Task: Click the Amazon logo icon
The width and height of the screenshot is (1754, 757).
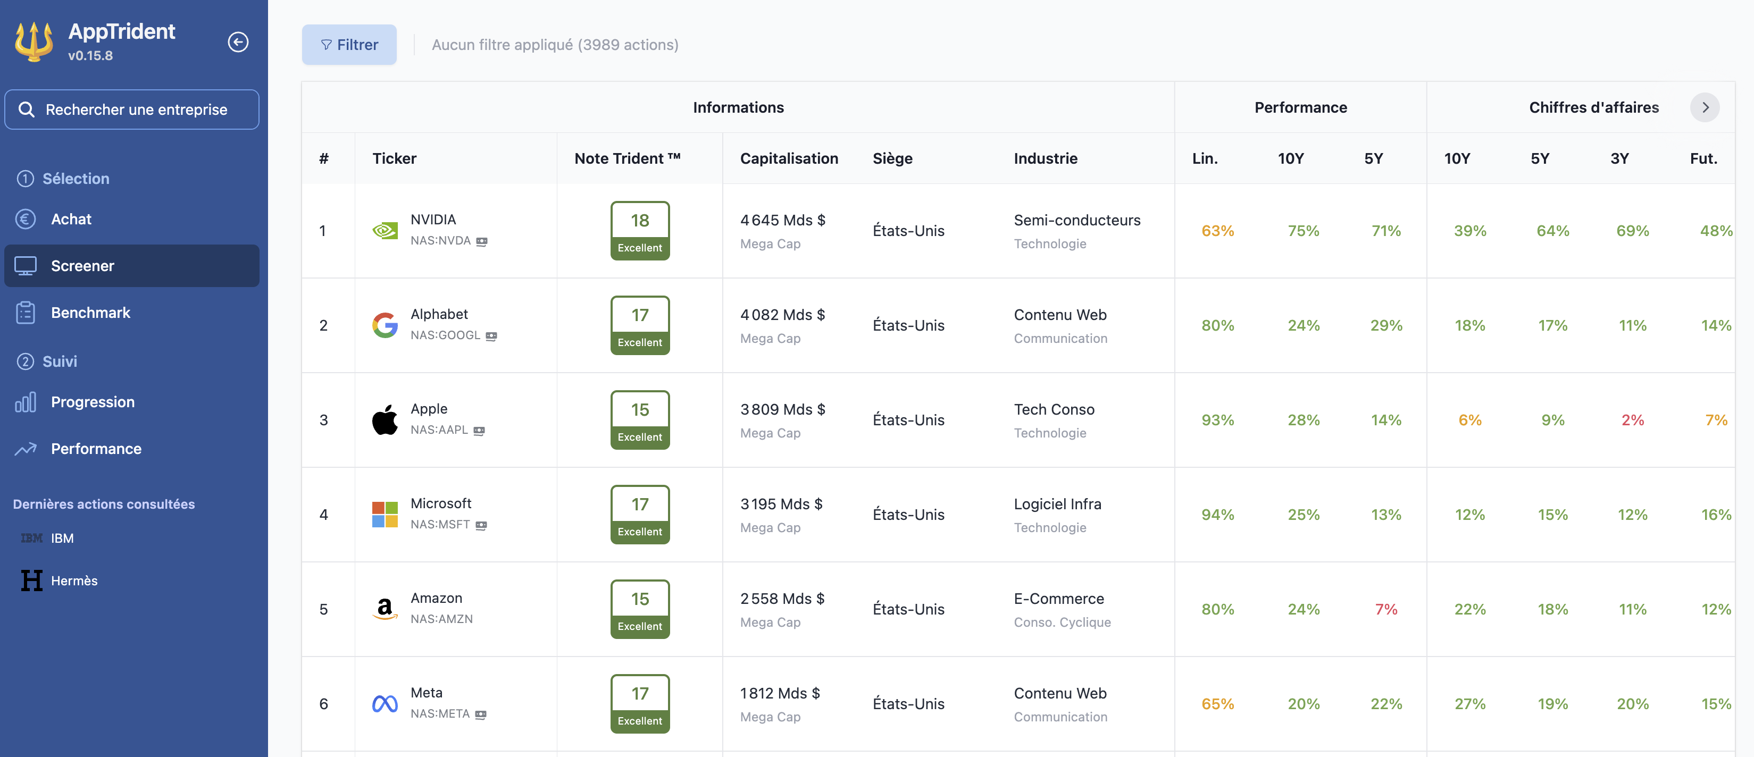Action: coord(385,609)
